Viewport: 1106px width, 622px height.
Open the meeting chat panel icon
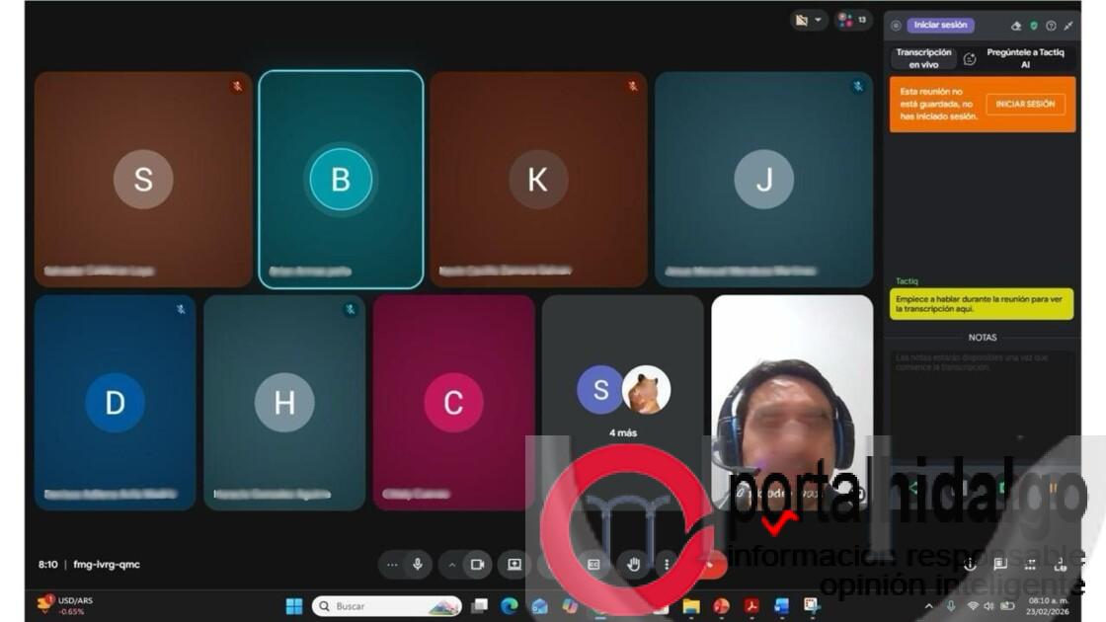tap(1000, 564)
